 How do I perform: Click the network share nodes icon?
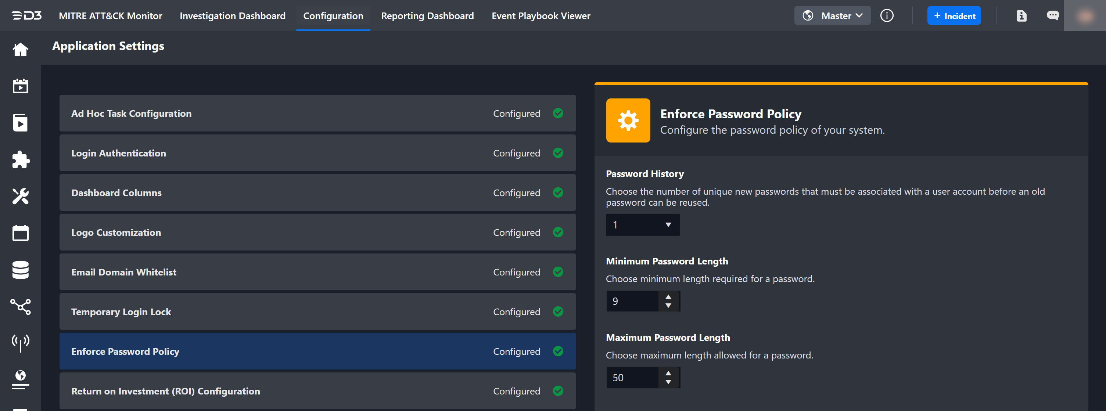coord(20,307)
